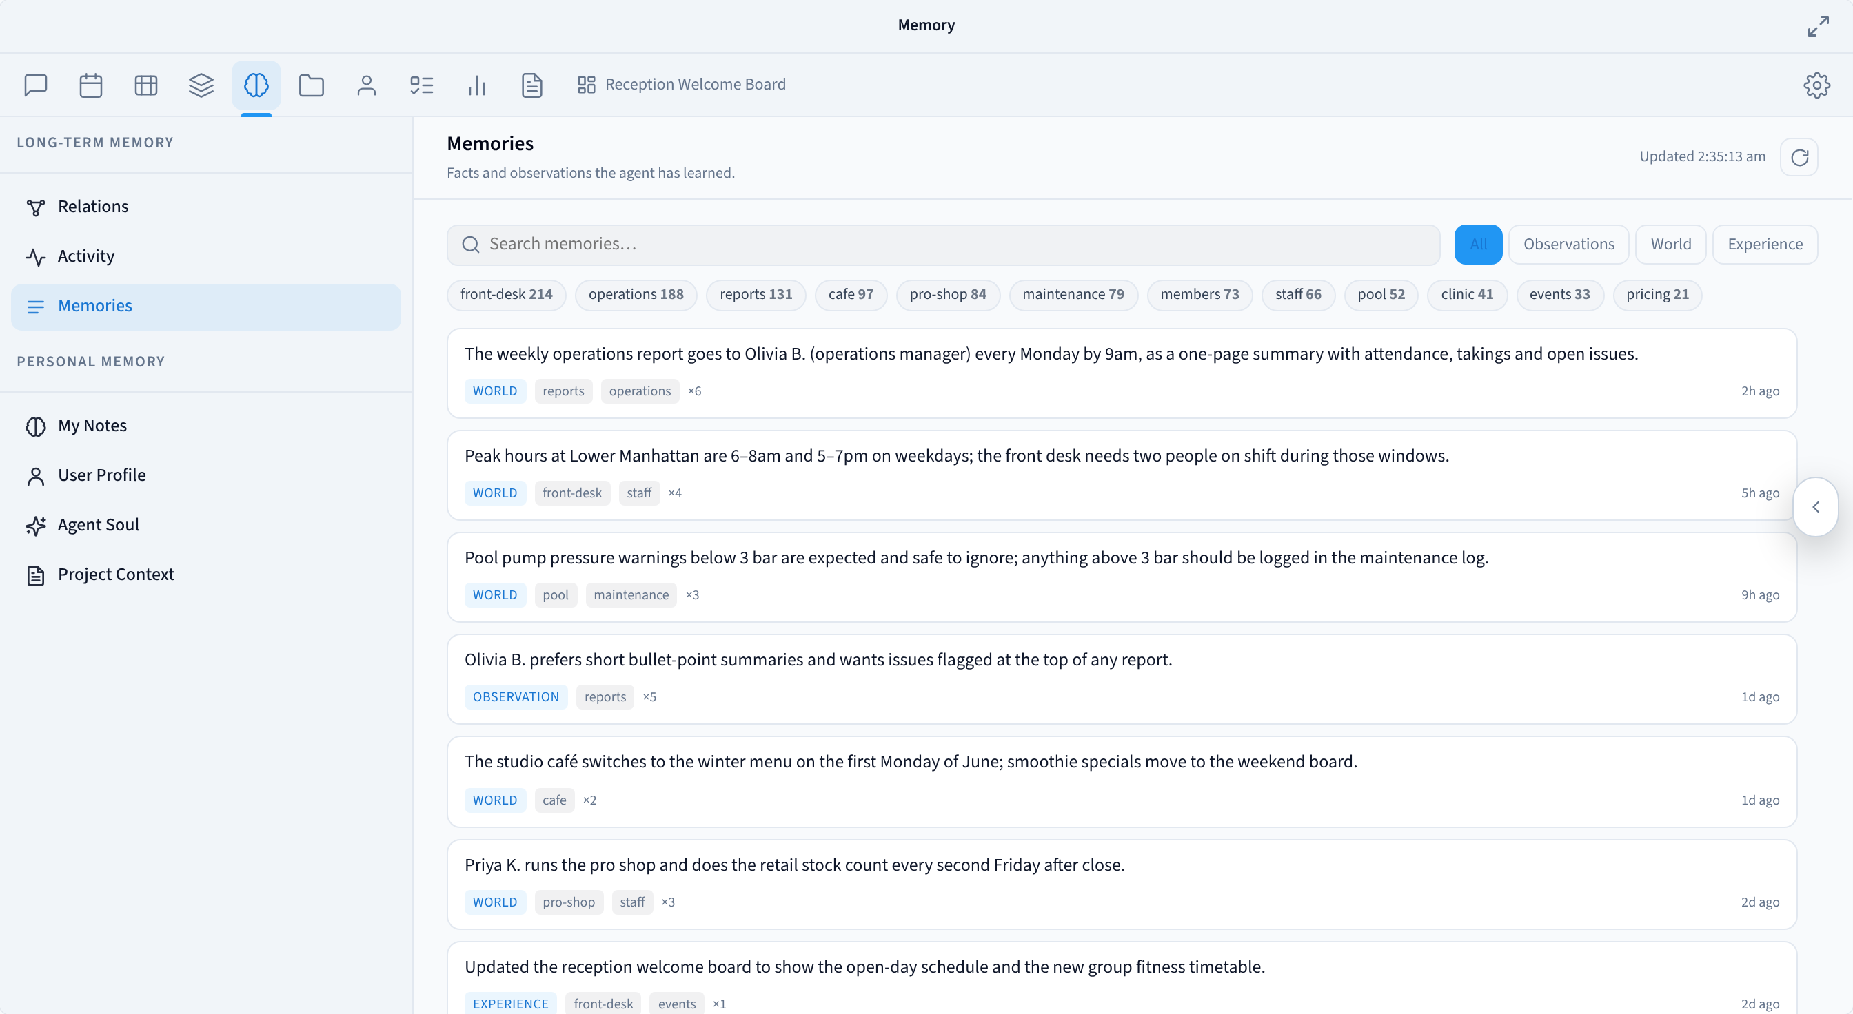Open the stacked layers icon in the toolbar
This screenshot has height=1014, width=1853.
coord(201,85)
